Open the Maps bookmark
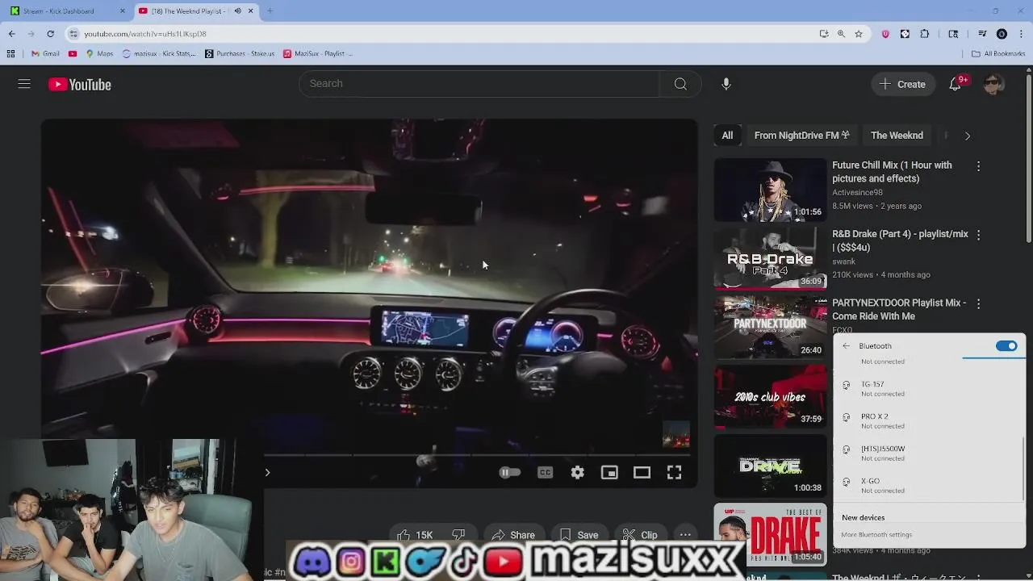 (x=99, y=54)
